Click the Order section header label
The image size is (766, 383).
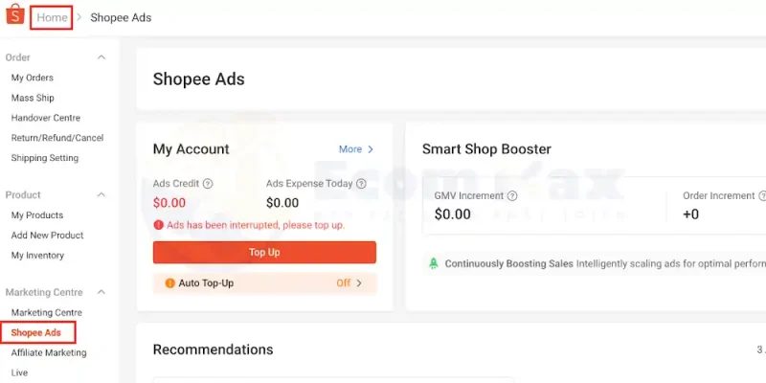[x=17, y=57]
